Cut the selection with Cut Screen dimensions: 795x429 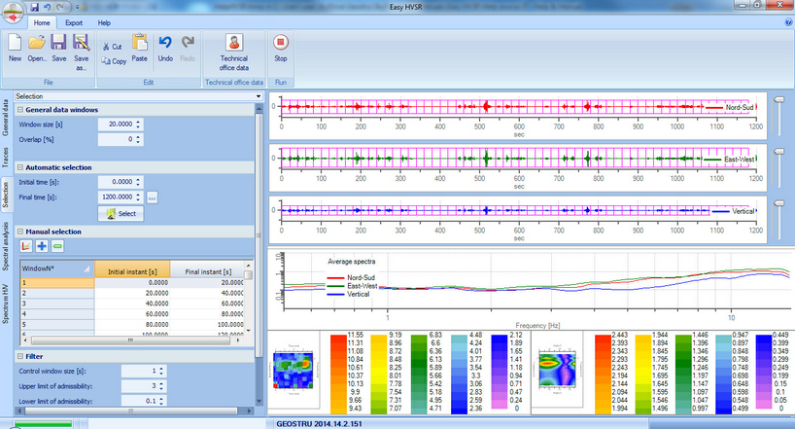point(113,47)
